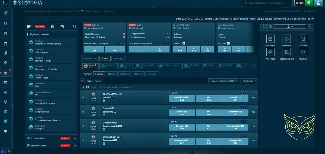Click the green deposit icon next to balance
The width and height of the screenshot is (325, 154).
coord(309,3)
